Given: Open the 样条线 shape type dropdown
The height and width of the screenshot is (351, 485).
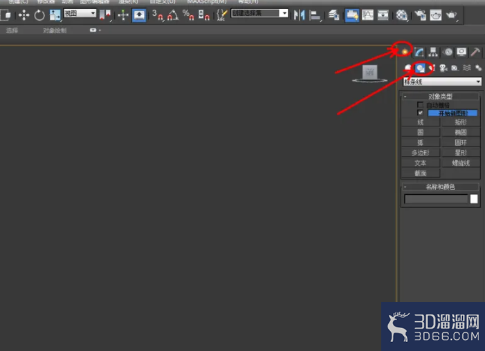Looking at the screenshot, I should [x=442, y=82].
